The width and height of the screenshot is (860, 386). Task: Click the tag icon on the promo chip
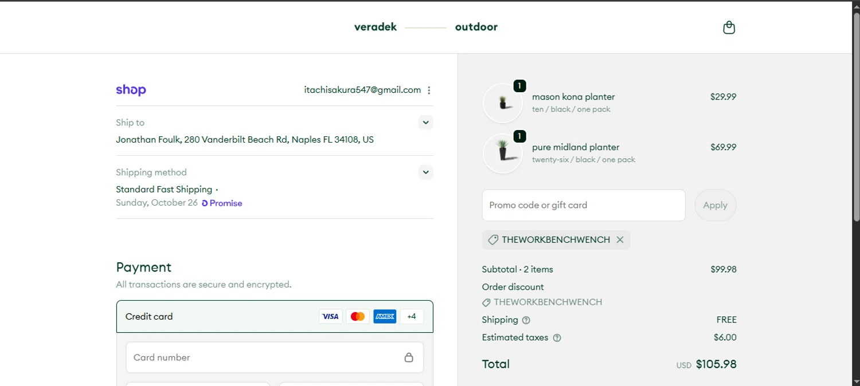(x=492, y=240)
